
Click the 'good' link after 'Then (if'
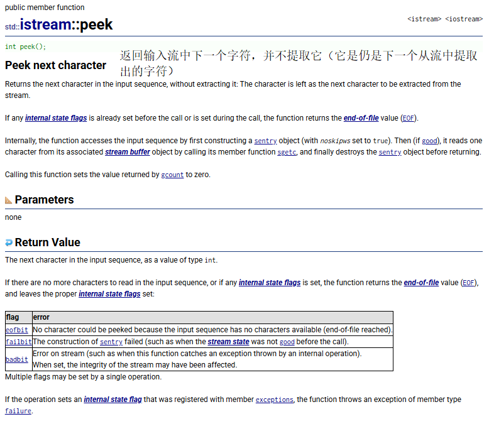coord(429,141)
